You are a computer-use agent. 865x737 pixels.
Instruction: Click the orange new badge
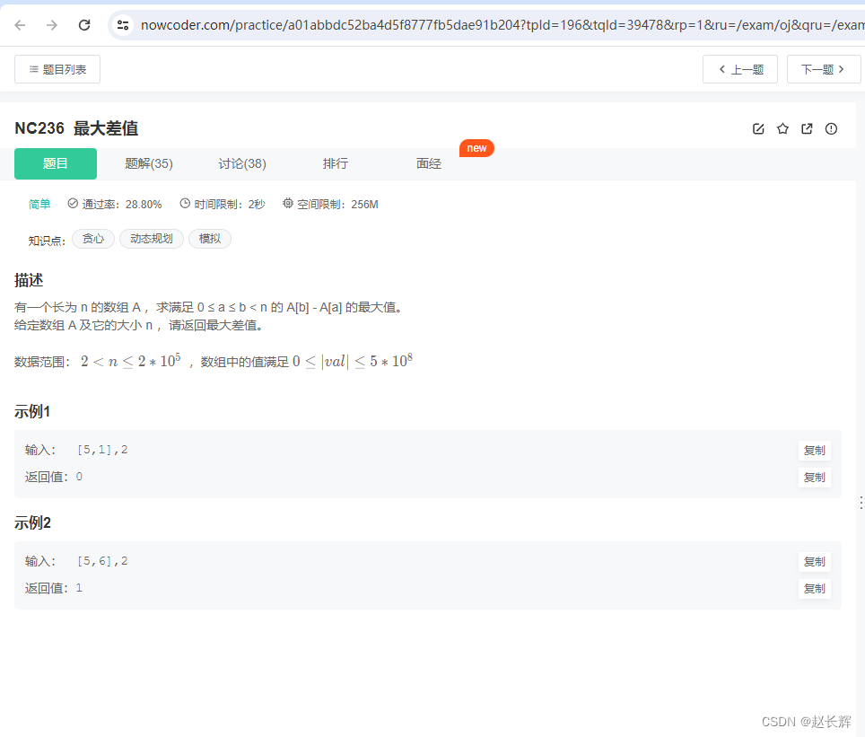tap(476, 148)
